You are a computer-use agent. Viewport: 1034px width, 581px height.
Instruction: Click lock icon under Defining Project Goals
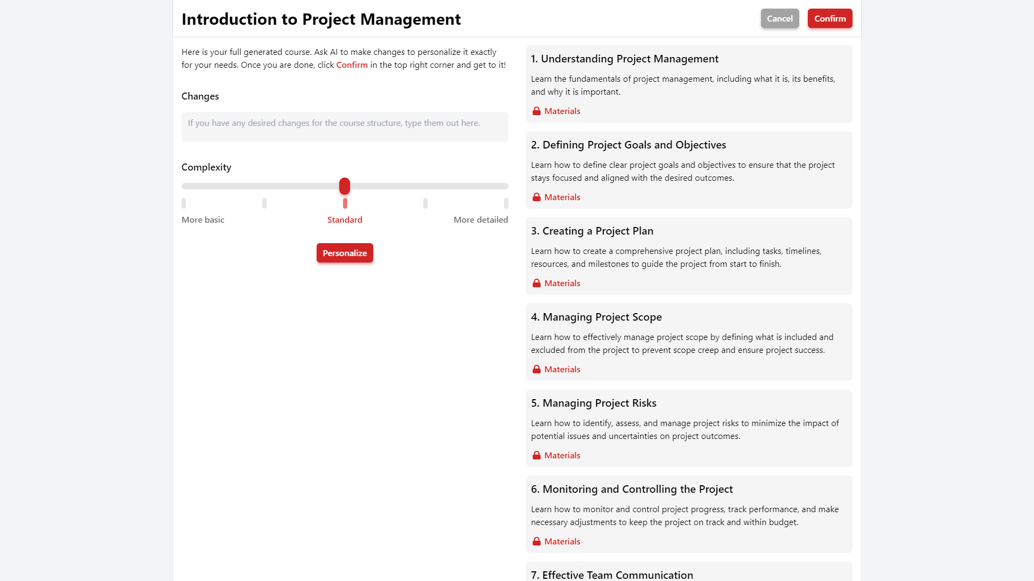click(536, 197)
